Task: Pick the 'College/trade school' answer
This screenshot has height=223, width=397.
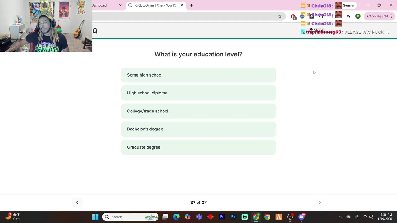Action: click(198, 111)
